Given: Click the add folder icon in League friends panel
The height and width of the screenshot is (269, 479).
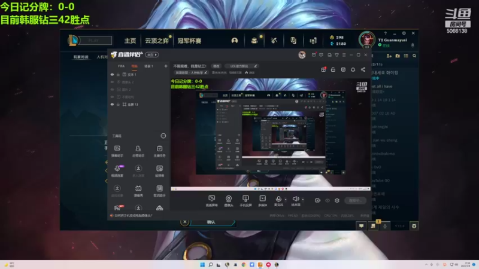Looking at the screenshot, I should coord(398,56).
